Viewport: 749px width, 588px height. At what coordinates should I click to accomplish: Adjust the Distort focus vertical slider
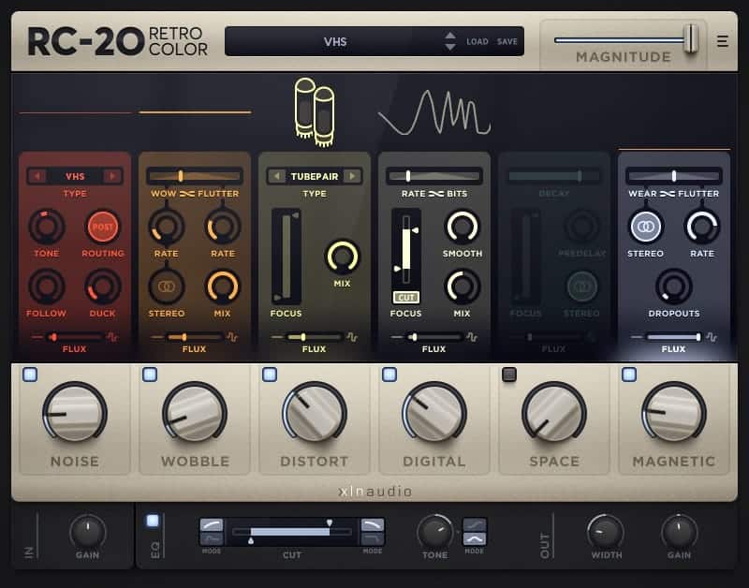(286, 257)
